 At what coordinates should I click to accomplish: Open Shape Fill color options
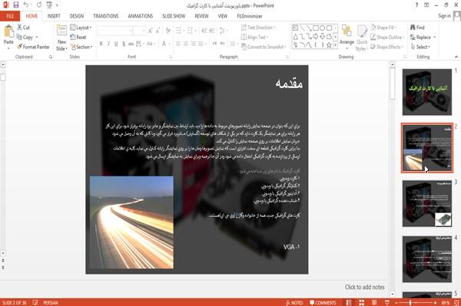click(383, 28)
